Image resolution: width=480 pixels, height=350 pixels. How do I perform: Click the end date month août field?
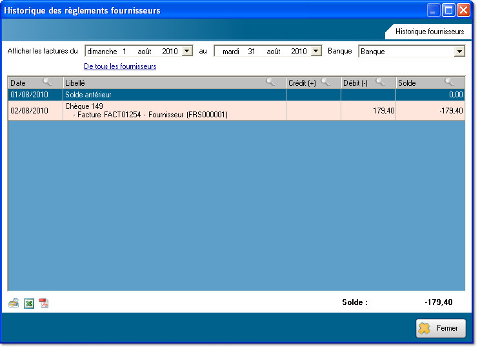click(x=274, y=51)
